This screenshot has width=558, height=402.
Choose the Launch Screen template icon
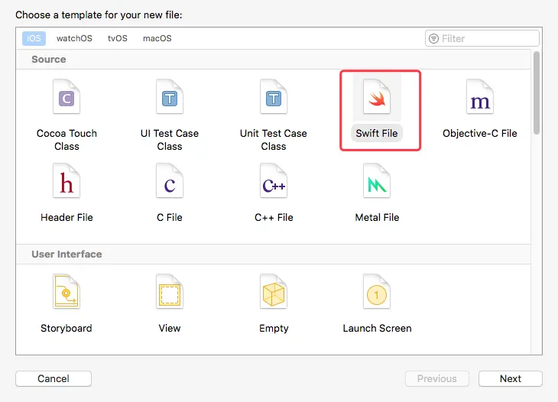(377, 293)
